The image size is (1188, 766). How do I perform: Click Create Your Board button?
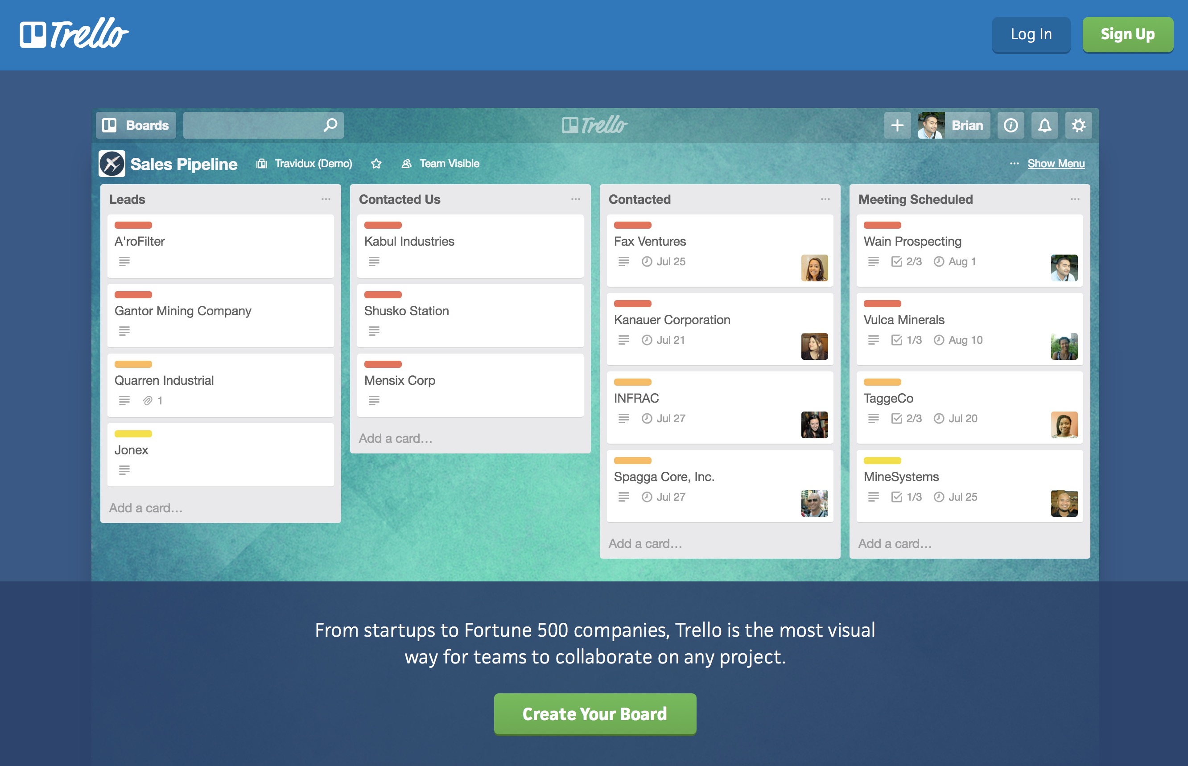[x=594, y=715]
